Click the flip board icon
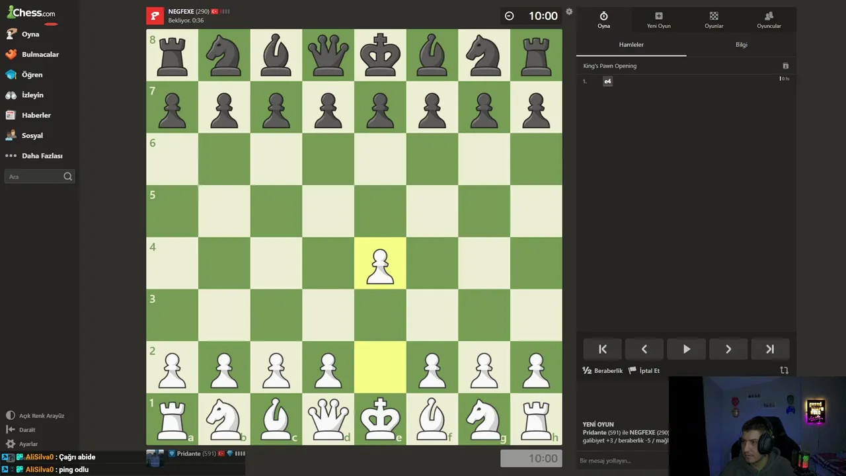 [784, 371]
